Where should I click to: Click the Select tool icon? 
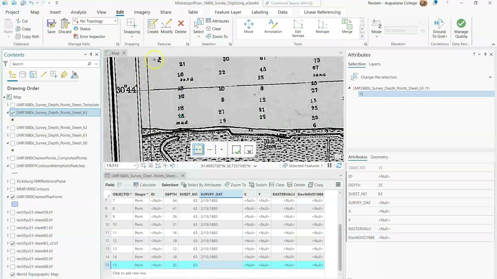click(198, 24)
